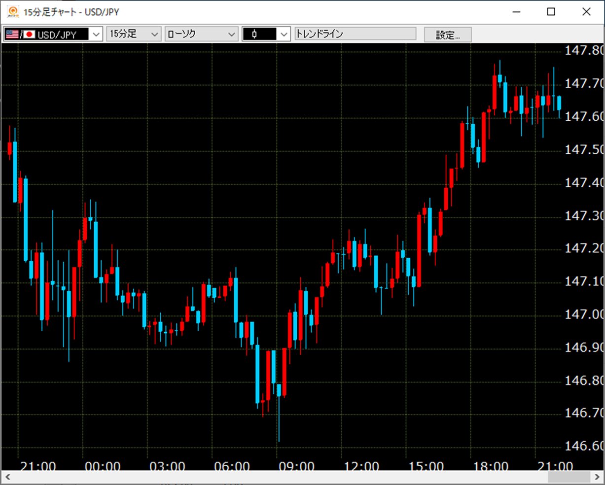This screenshot has height=485, width=605.
Task: Click the 147.30 price axis label
Action: [x=584, y=215]
